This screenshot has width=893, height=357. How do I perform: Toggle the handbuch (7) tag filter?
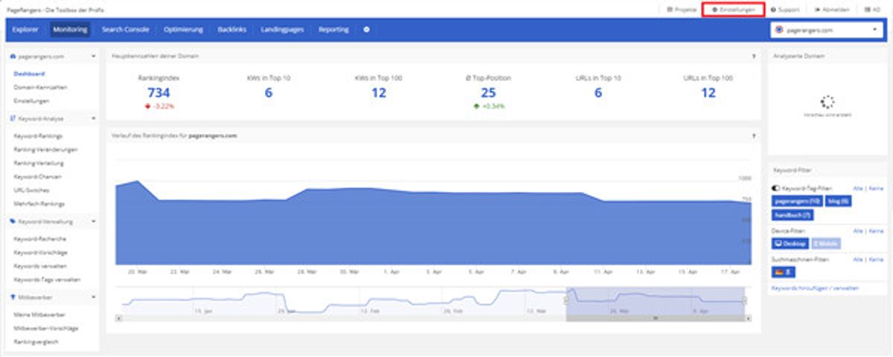(793, 214)
